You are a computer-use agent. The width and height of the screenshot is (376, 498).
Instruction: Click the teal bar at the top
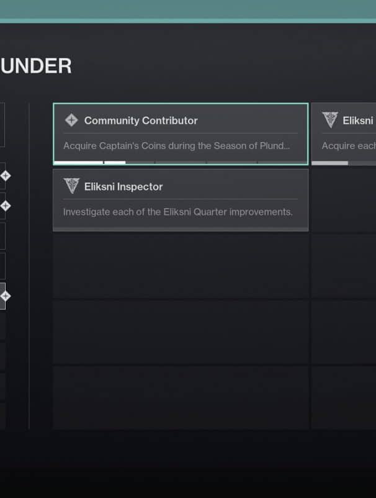188,11
